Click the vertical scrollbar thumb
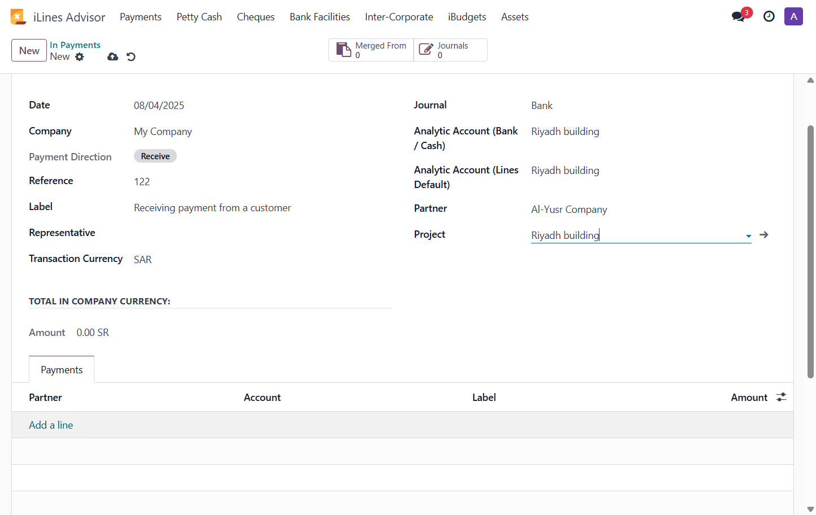This screenshot has width=816, height=515. (810, 251)
